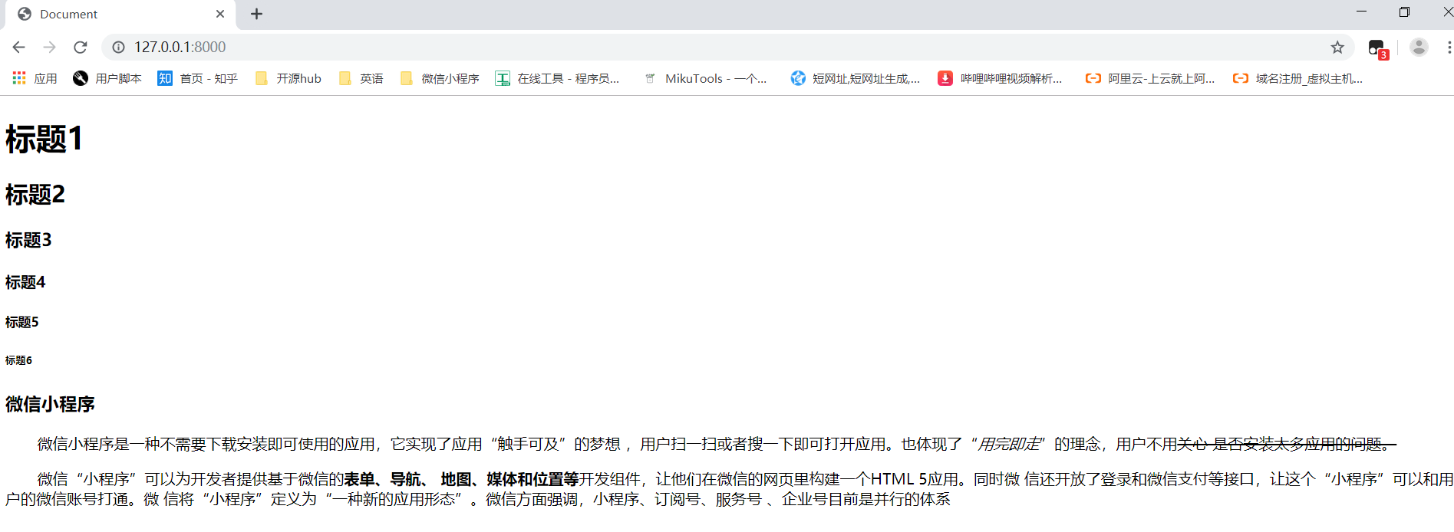Open the MikuTools bookmark

pos(704,78)
